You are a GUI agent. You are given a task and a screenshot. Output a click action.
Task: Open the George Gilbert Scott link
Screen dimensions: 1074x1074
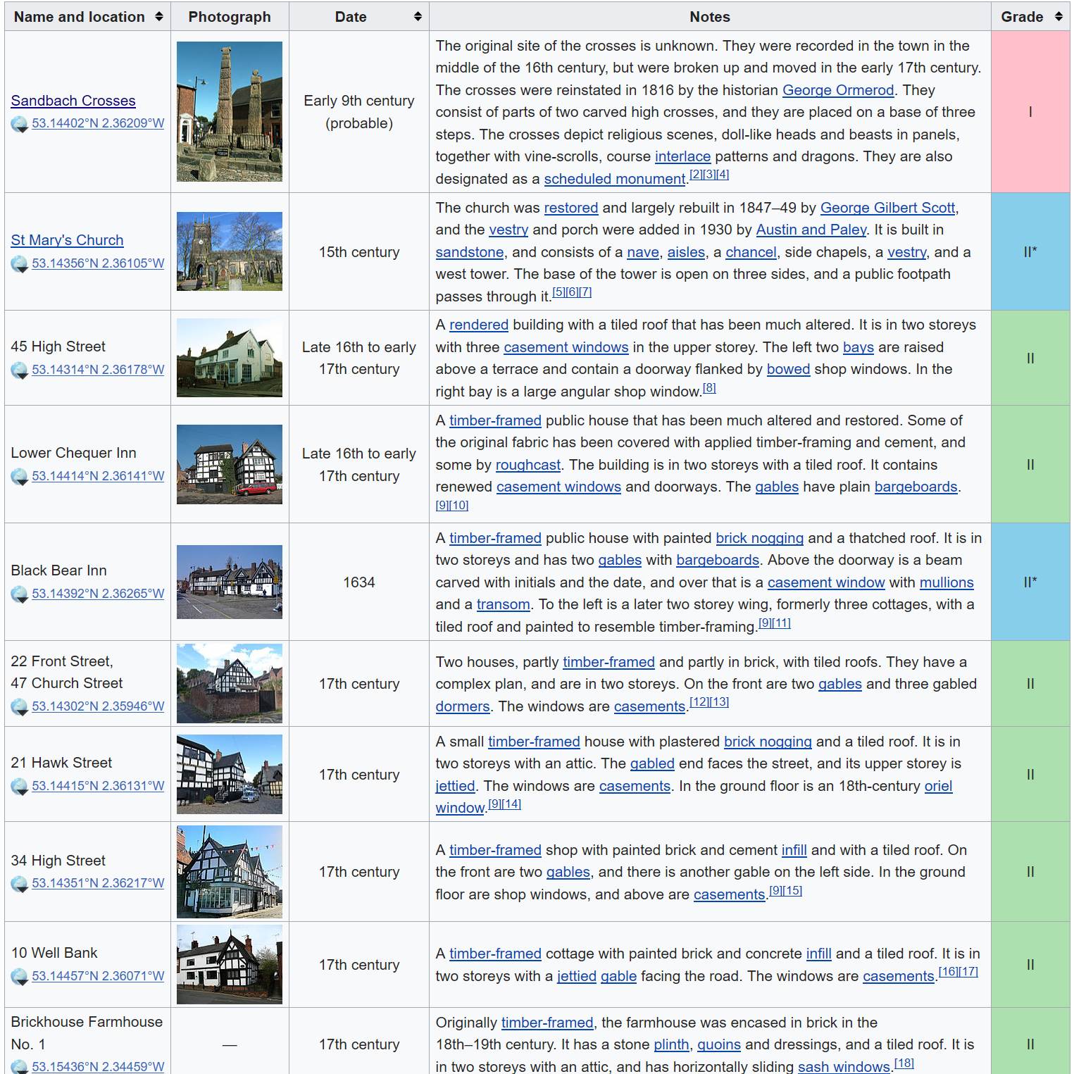pyautogui.click(x=887, y=208)
